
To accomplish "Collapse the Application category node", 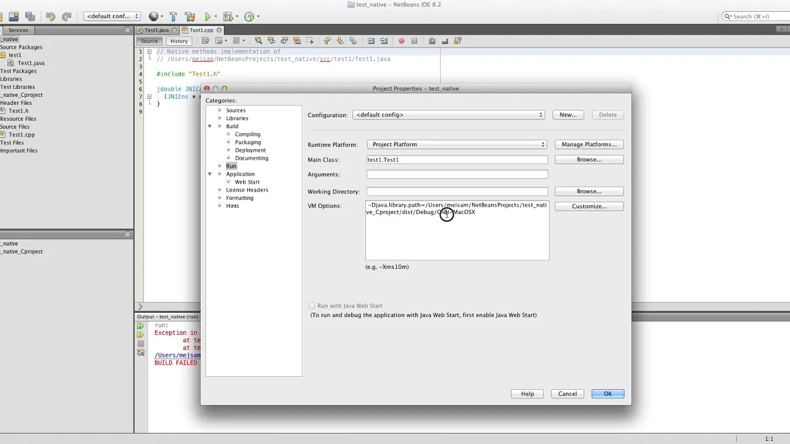I will tap(210, 175).
